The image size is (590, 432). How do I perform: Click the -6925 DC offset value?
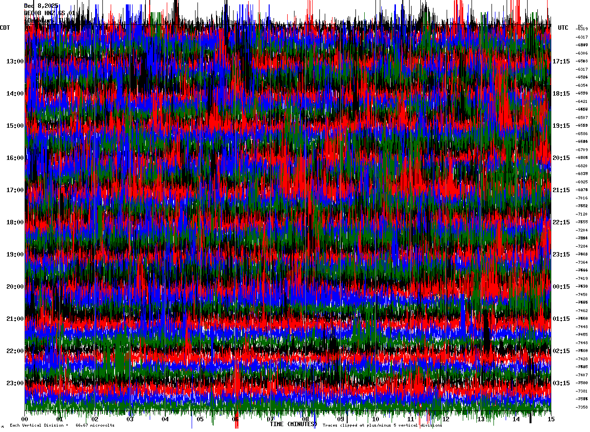click(582, 182)
